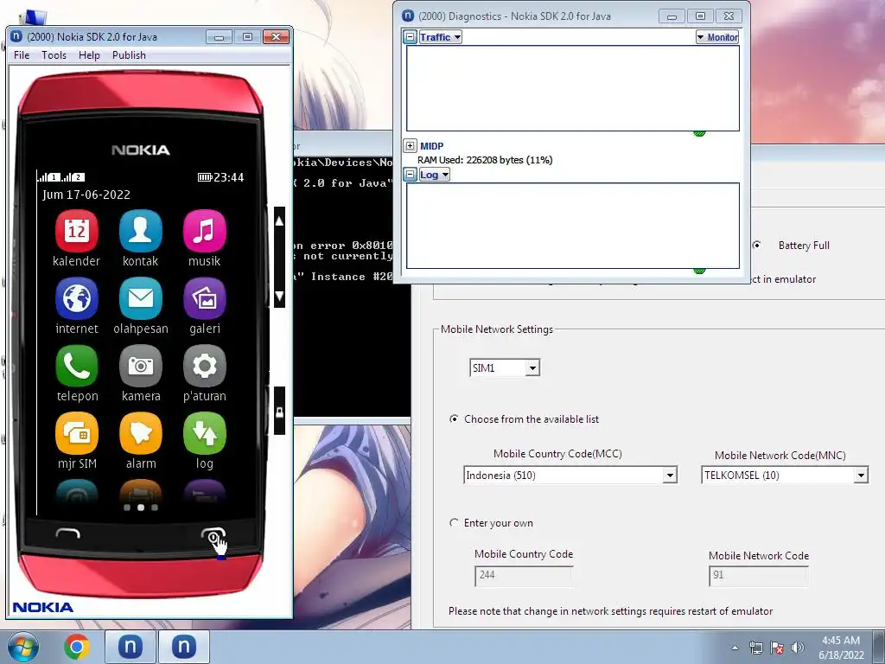Screen dimensions: 885x664
Task: Click the custom Mobile Network Code field
Action: point(758,575)
